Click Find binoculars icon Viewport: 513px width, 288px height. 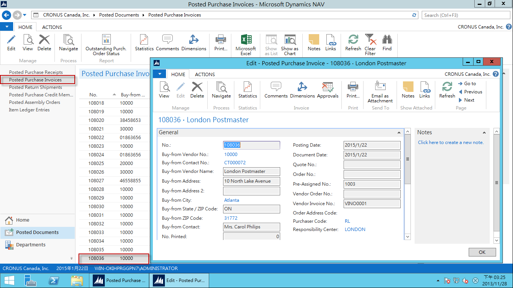(x=387, y=43)
